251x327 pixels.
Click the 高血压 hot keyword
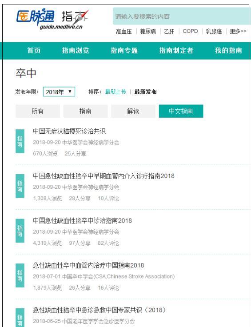click(x=124, y=31)
